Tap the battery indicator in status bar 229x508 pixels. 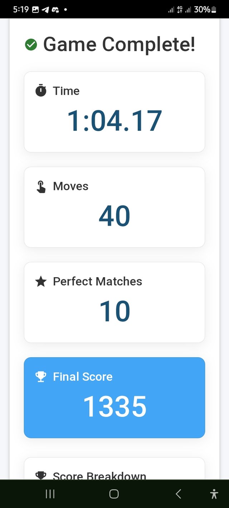[x=214, y=10]
